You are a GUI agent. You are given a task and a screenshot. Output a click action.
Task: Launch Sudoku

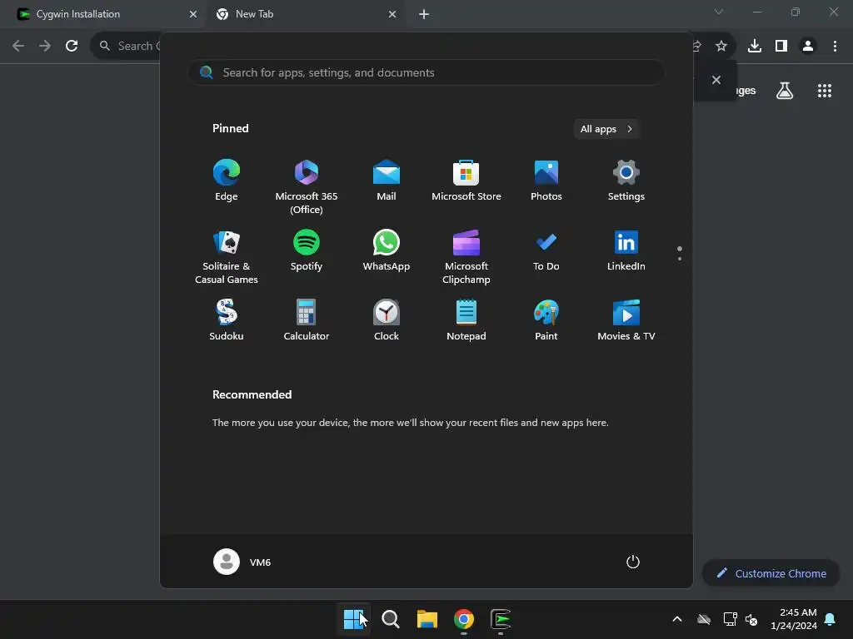[227, 320]
